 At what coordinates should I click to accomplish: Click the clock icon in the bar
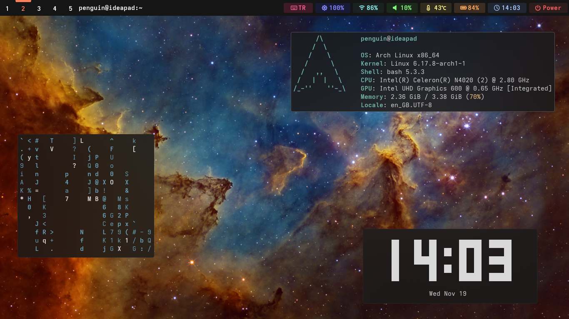(497, 8)
